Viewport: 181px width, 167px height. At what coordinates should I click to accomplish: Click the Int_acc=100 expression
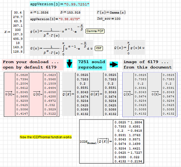point(109,19)
